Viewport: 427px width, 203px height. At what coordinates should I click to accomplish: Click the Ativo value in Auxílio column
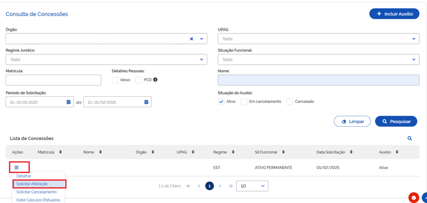click(x=384, y=167)
